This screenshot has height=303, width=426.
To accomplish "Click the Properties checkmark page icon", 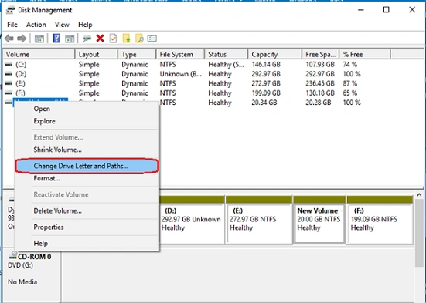I will click(x=113, y=39).
